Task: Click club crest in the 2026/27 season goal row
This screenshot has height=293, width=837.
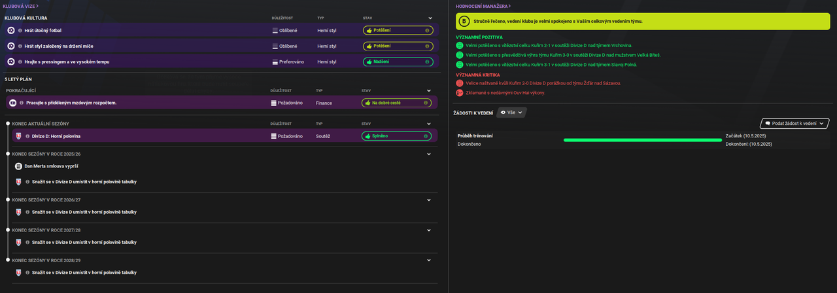Action: point(18,212)
